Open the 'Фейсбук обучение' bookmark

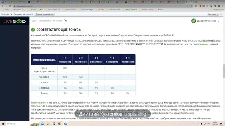pyautogui.click(x=130, y=10)
